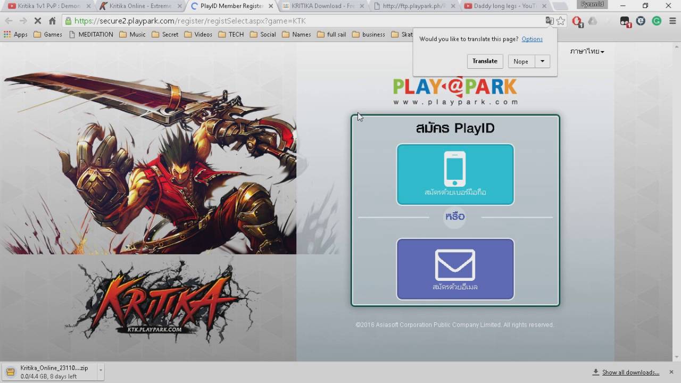This screenshot has width=681, height=383.
Task: Close the KRITIKA Download tab
Action: (x=362, y=6)
